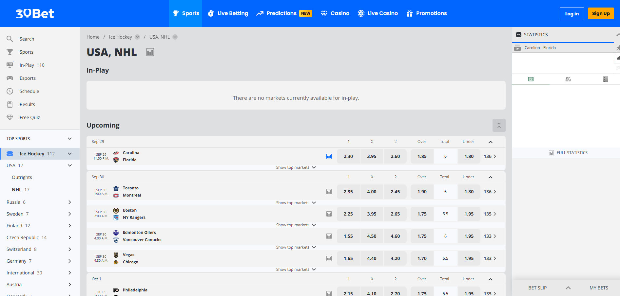Image resolution: width=620 pixels, height=296 pixels.
Task: Open statistics icon for Edmonton Oilers match
Action: (329, 236)
